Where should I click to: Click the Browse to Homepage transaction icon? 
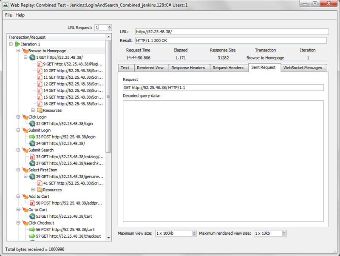click(x=25, y=51)
